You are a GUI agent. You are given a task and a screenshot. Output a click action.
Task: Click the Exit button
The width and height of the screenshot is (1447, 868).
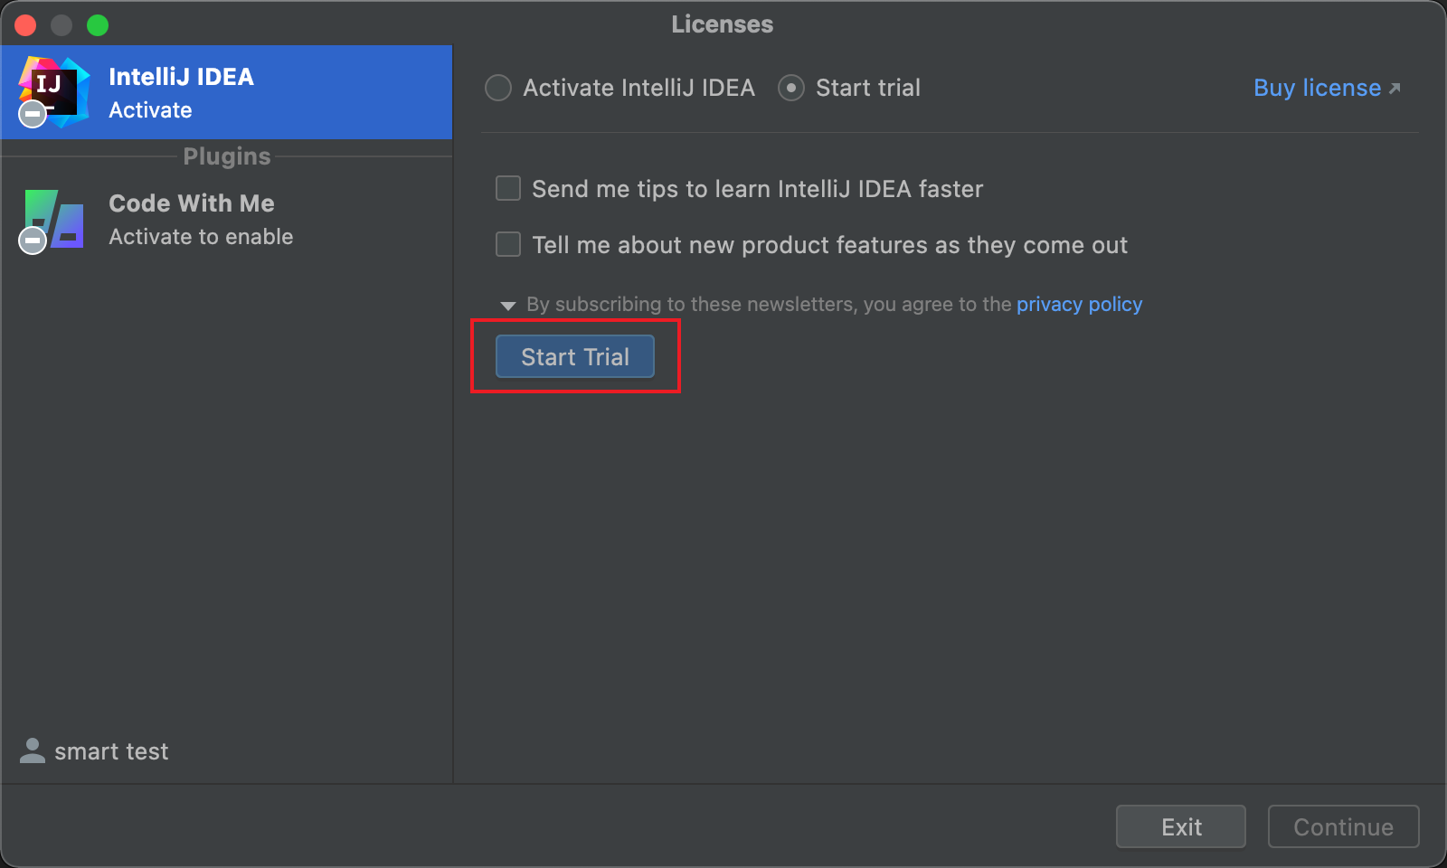(x=1181, y=826)
